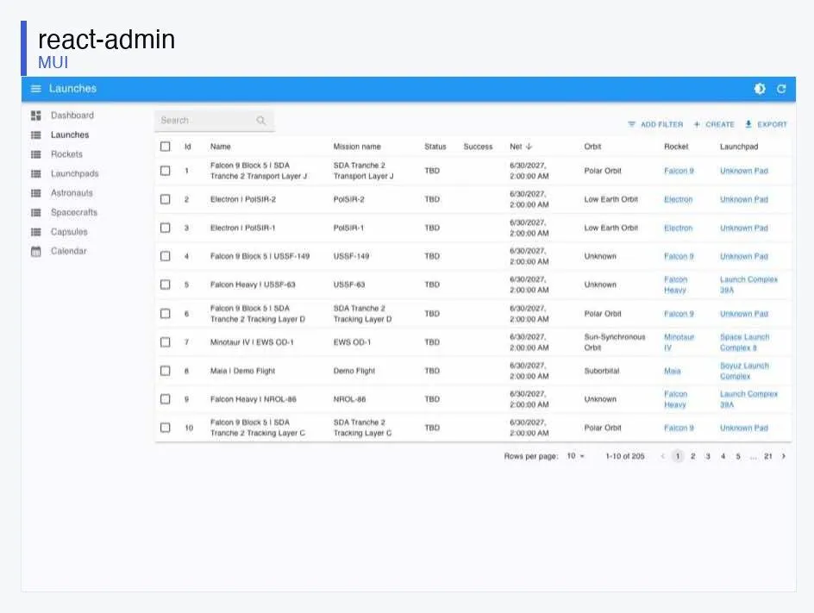Go to page 2

692,456
